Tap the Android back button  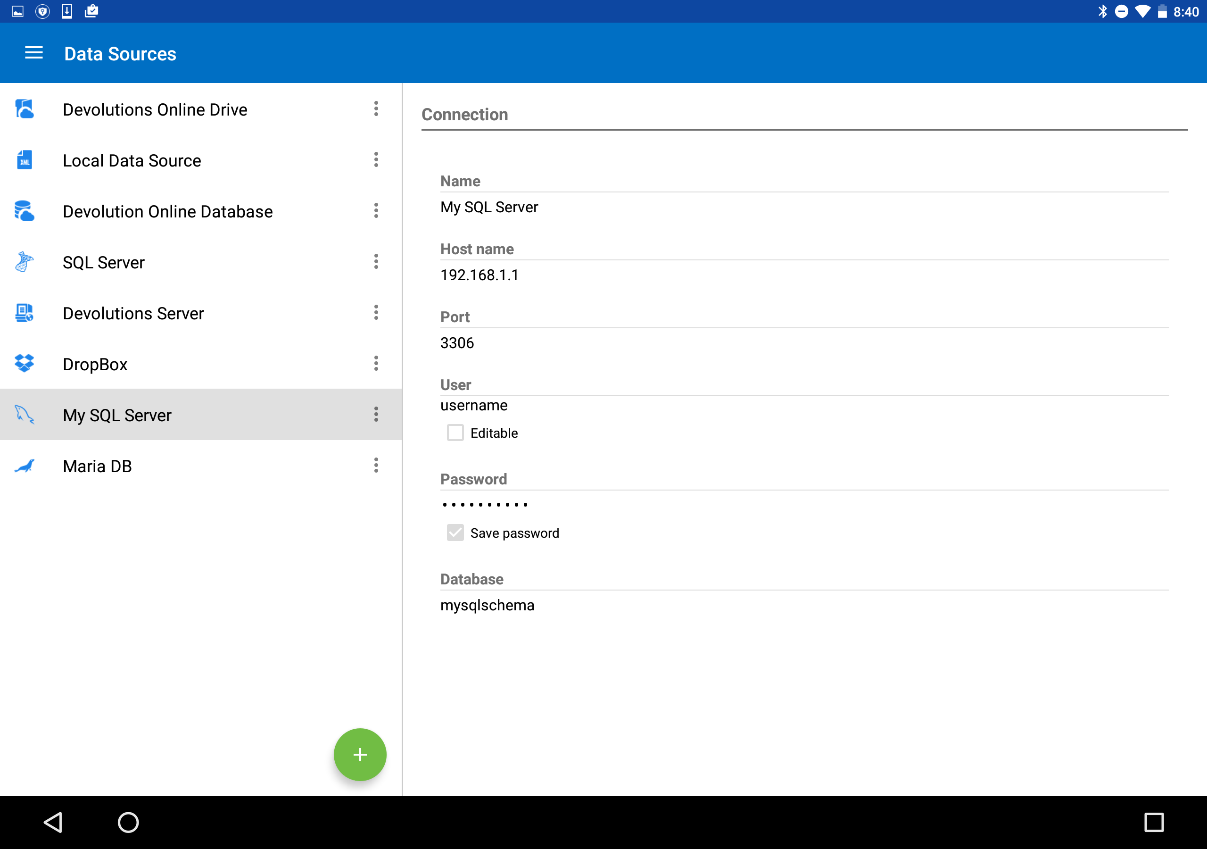53,822
